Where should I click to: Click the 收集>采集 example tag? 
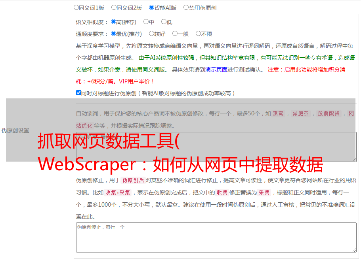[x=118, y=192]
